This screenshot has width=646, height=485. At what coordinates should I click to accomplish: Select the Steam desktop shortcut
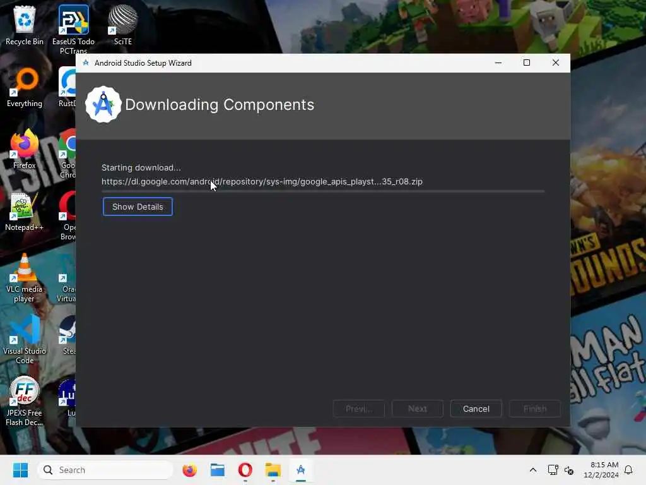tap(68, 335)
